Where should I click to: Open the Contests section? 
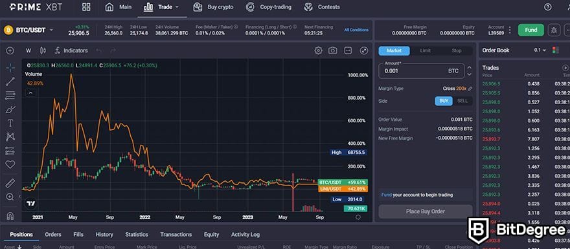pos(322,7)
